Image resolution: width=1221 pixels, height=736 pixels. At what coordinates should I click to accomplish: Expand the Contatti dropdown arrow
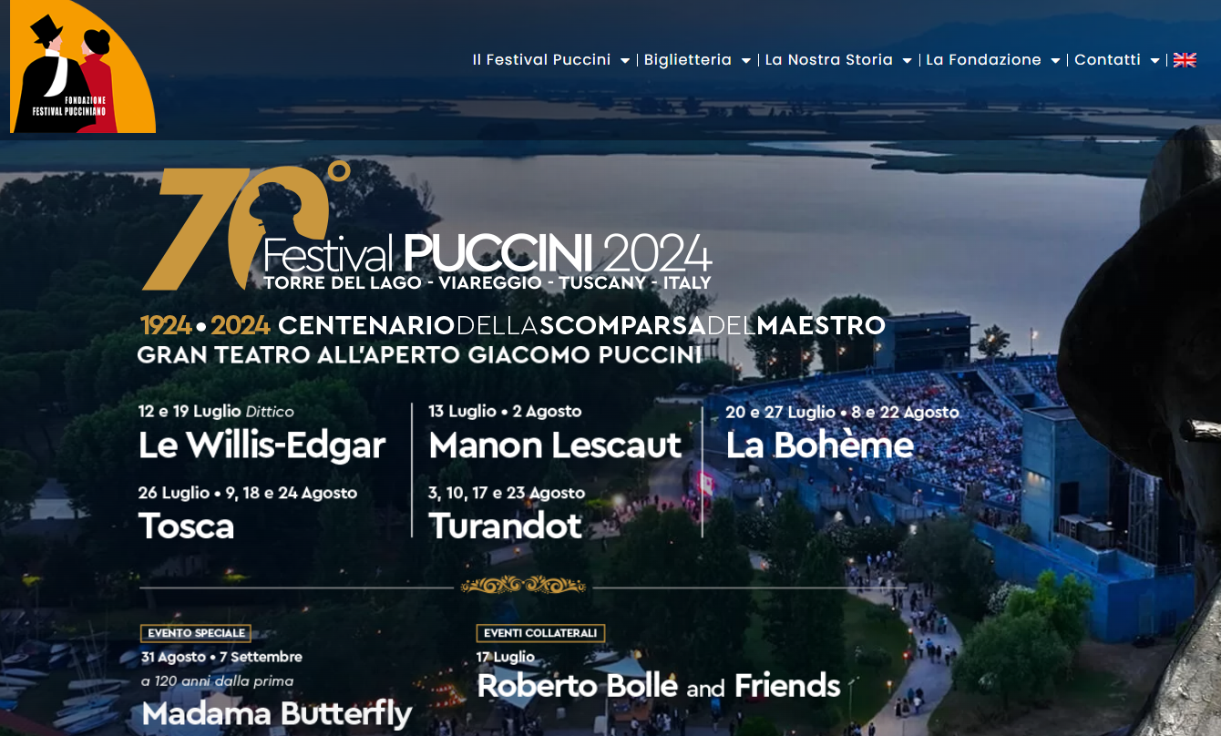[1154, 61]
